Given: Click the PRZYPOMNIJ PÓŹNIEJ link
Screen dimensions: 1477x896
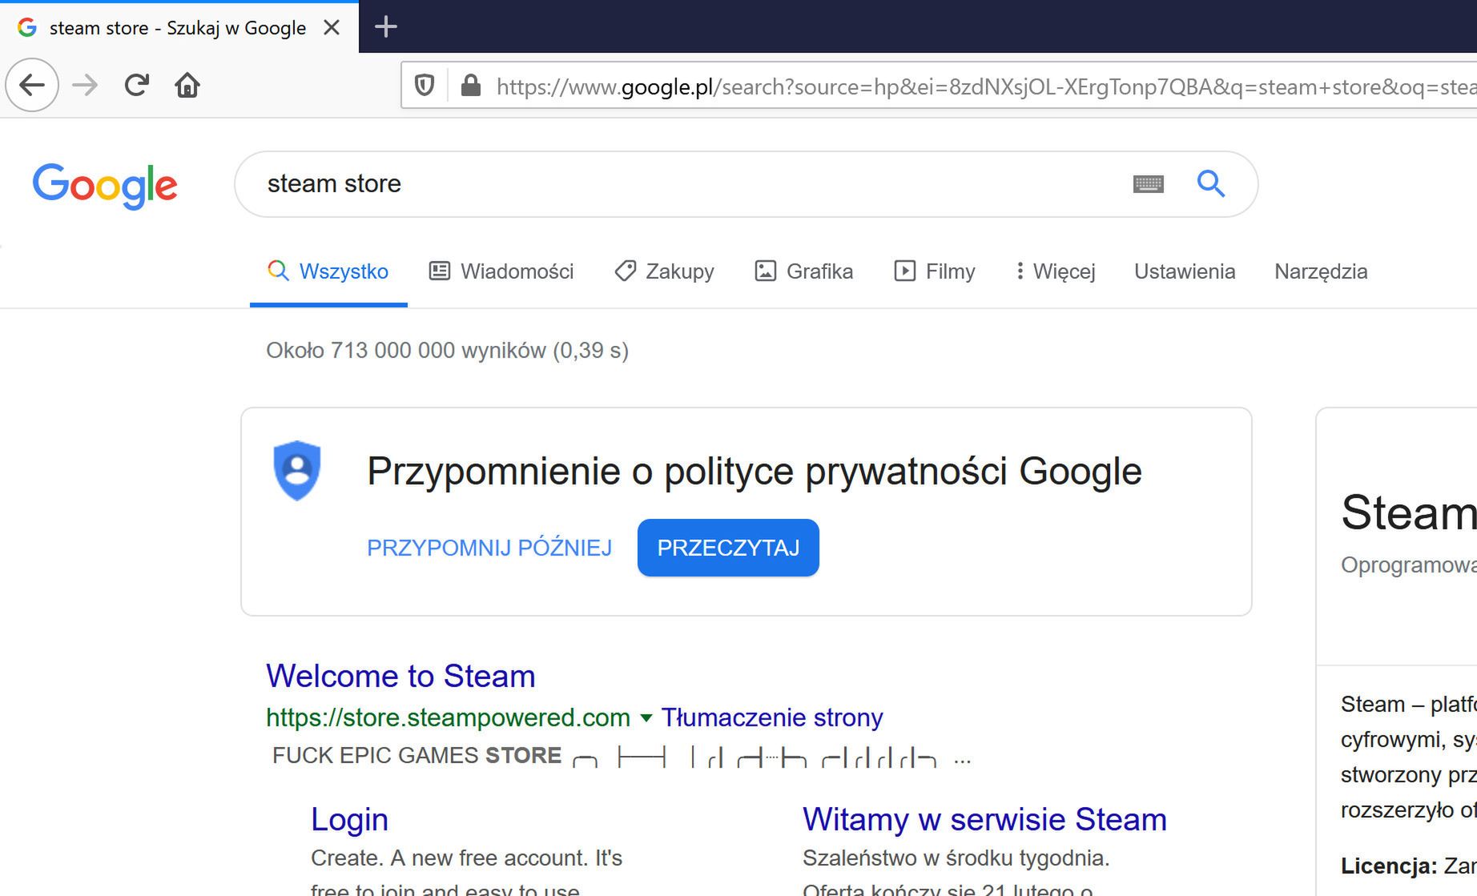Looking at the screenshot, I should coord(489,548).
